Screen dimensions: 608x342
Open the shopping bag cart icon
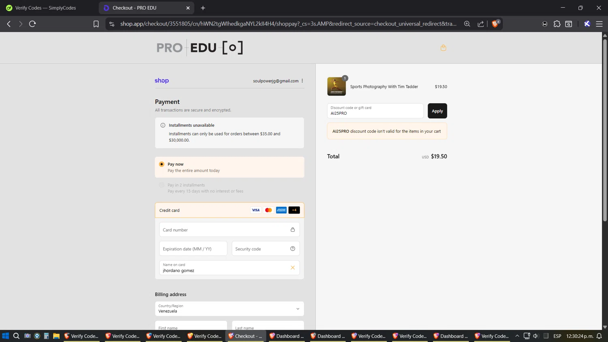(x=443, y=48)
